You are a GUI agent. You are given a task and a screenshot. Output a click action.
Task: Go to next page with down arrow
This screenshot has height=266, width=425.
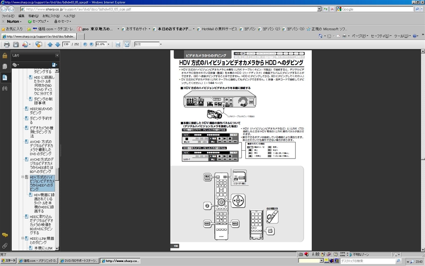coord(57,44)
